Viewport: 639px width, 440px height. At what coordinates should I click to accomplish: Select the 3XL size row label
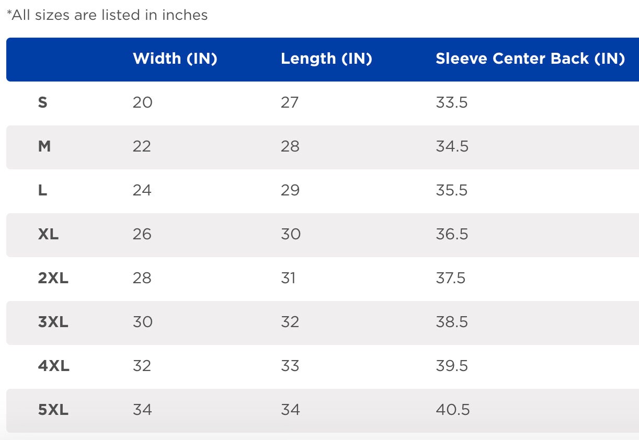tap(53, 322)
